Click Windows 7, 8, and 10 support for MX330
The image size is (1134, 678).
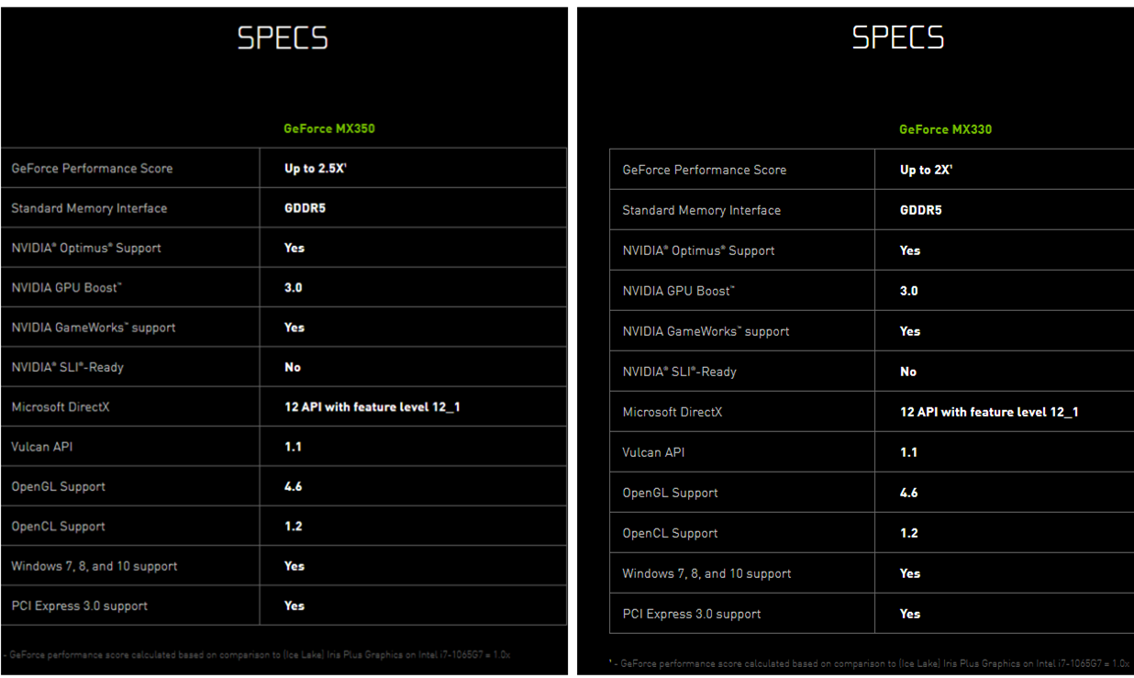(x=706, y=573)
